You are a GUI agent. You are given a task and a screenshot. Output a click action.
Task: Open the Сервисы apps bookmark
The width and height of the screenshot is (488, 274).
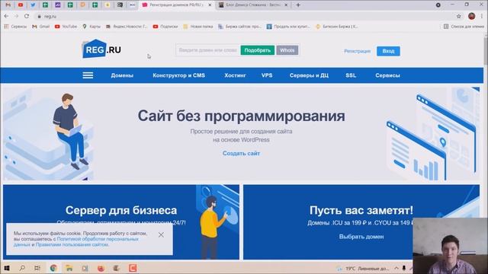point(15,27)
